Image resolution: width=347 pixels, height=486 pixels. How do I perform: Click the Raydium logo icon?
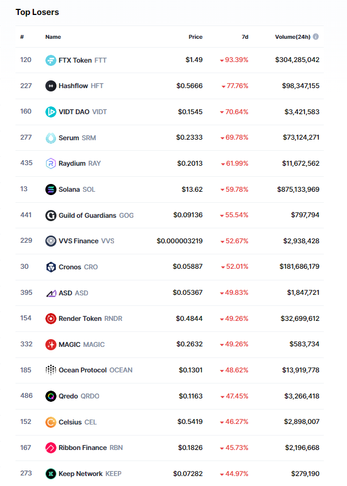pyautogui.click(x=50, y=163)
